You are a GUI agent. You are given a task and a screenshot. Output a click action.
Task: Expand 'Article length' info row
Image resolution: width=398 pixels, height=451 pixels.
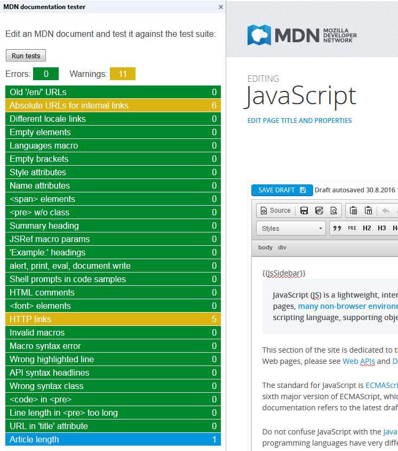pyautogui.click(x=113, y=439)
